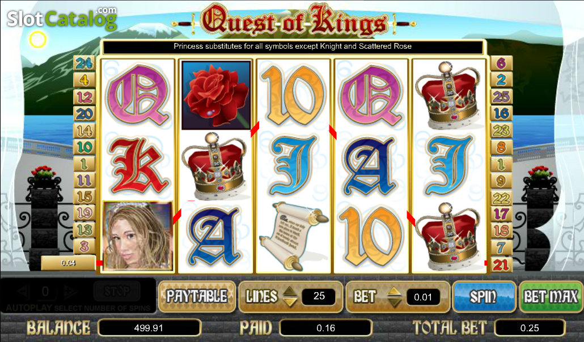Image resolution: width=584 pixels, height=342 pixels.
Task: Select payline 20 indicator on left
Action: [84, 113]
